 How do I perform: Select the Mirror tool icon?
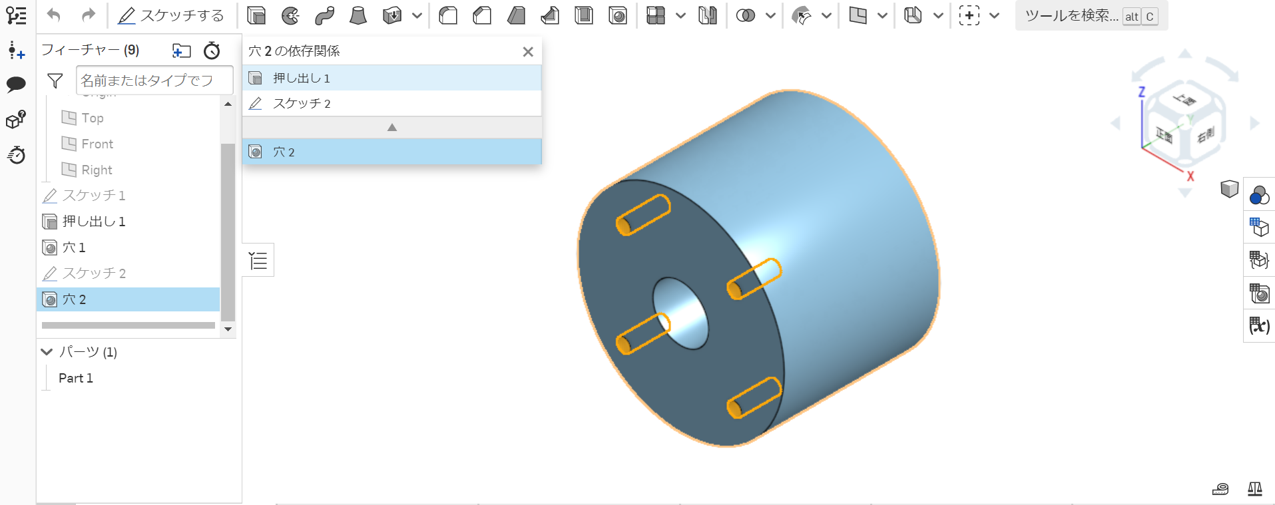(x=708, y=15)
